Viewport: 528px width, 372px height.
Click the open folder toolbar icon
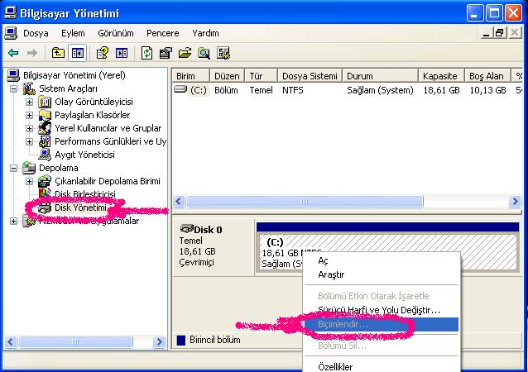click(185, 53)
